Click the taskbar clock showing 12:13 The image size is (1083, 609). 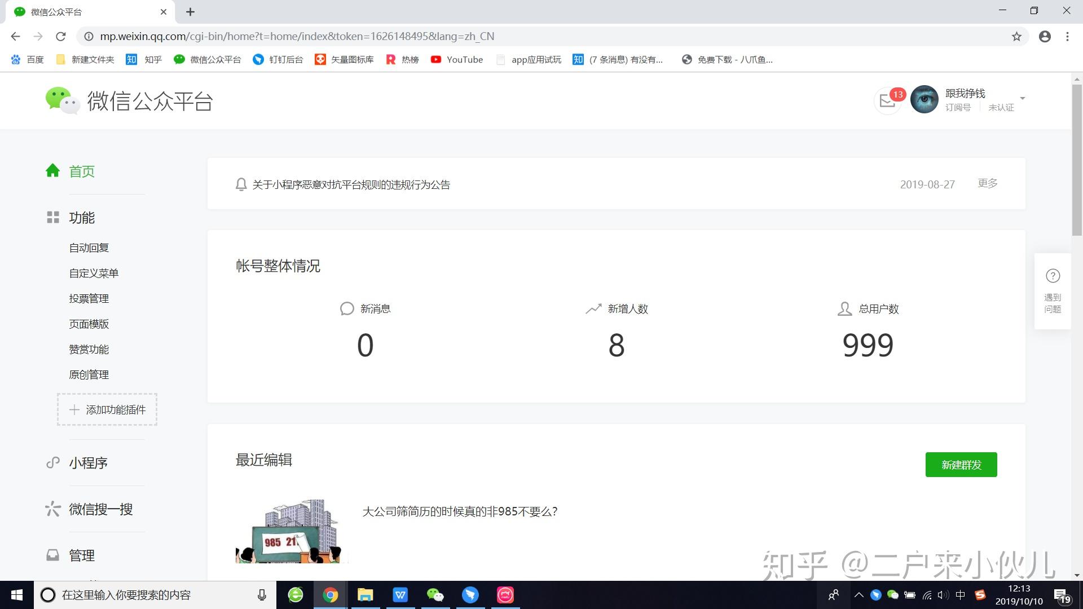coord(1019,595)
